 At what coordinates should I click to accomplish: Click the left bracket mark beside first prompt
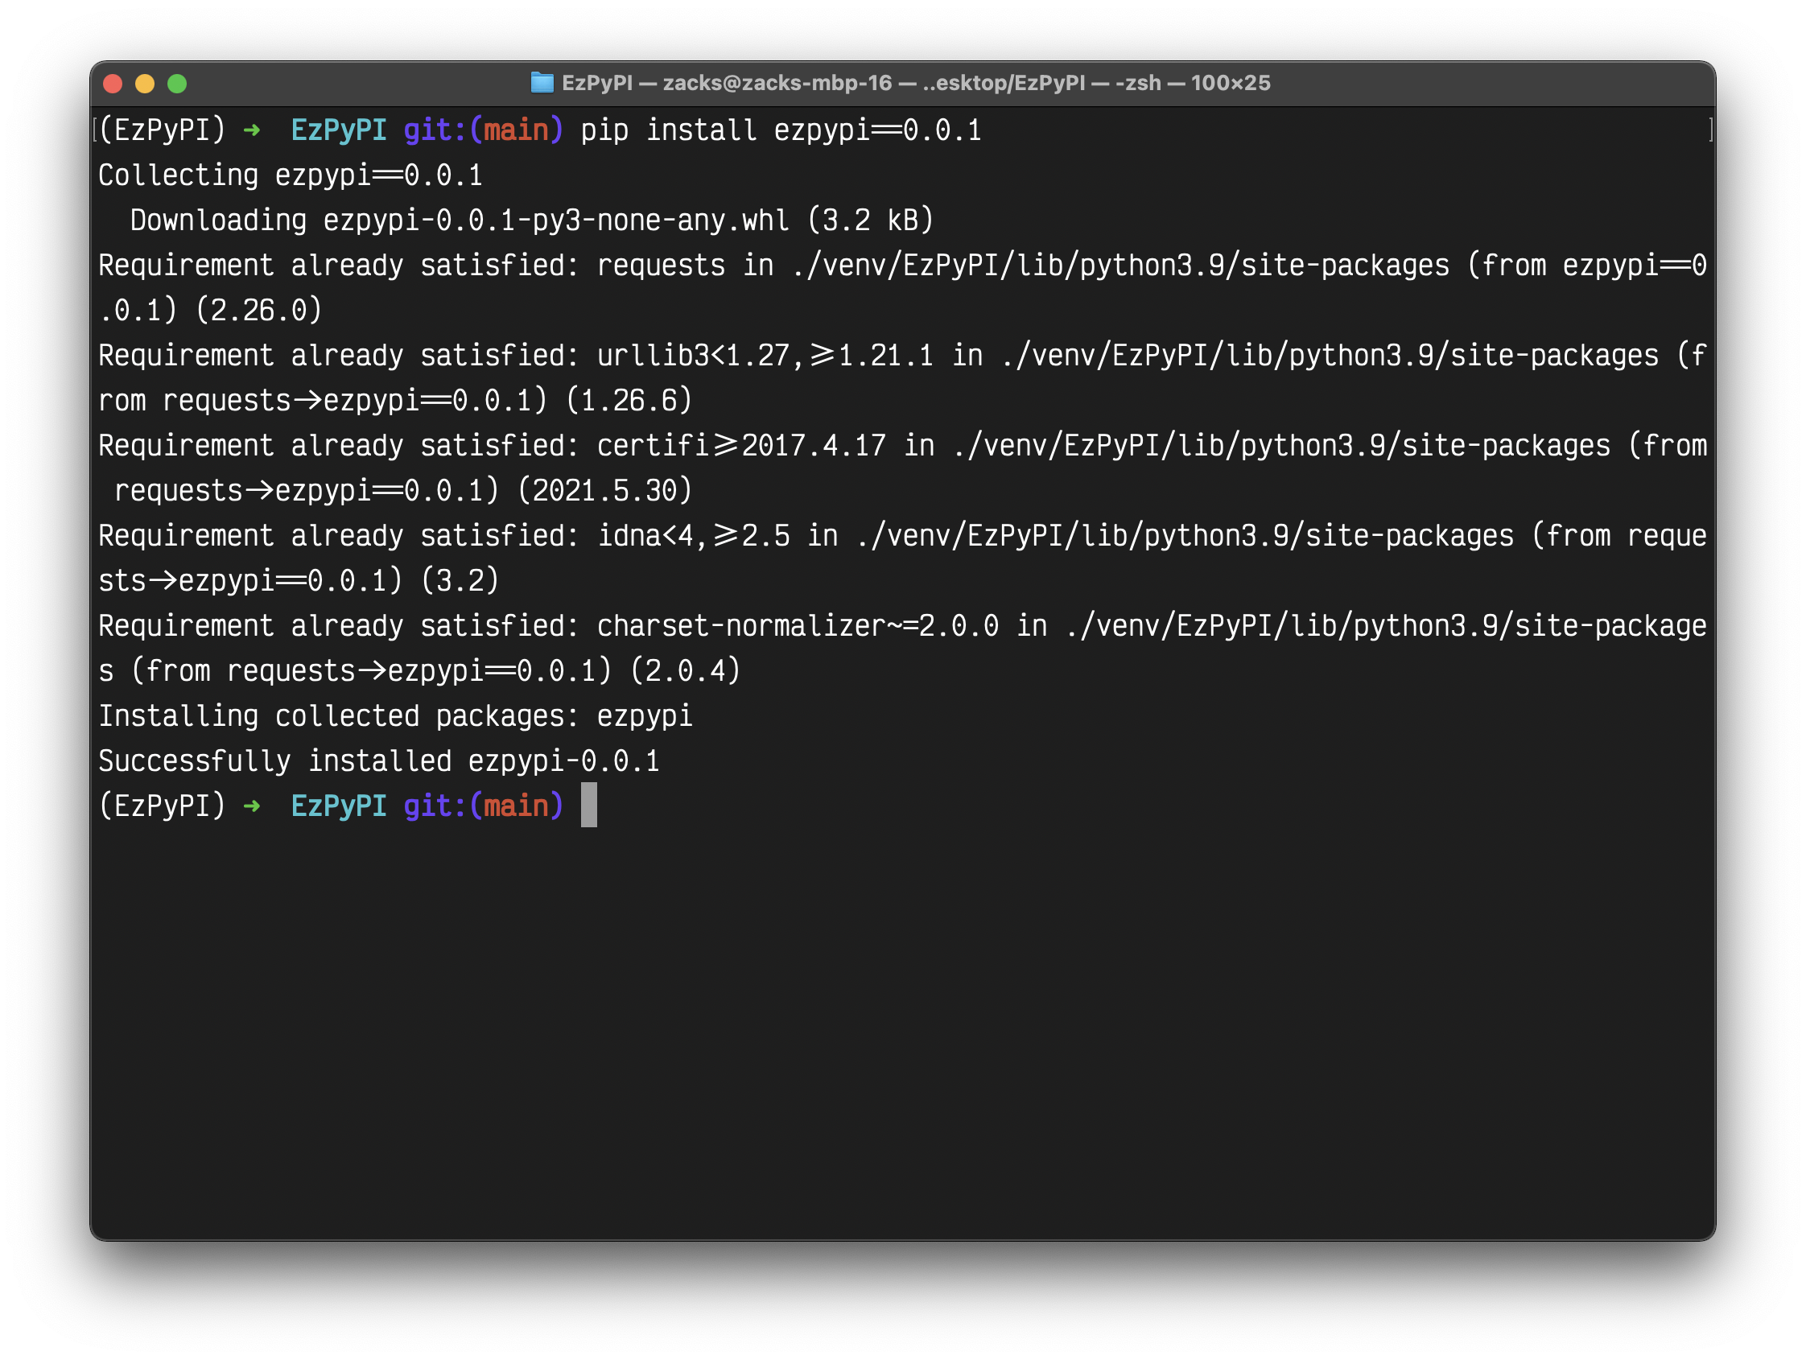(96, 129)
